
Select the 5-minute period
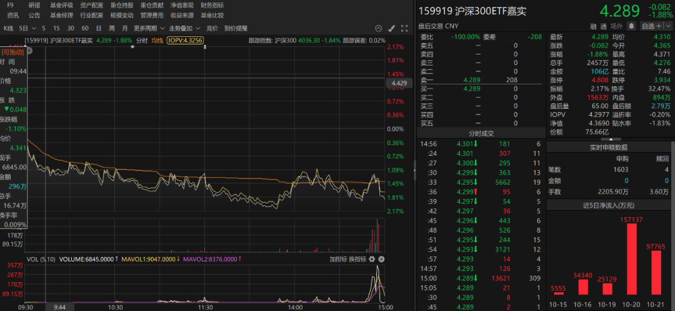coord(44,28)
